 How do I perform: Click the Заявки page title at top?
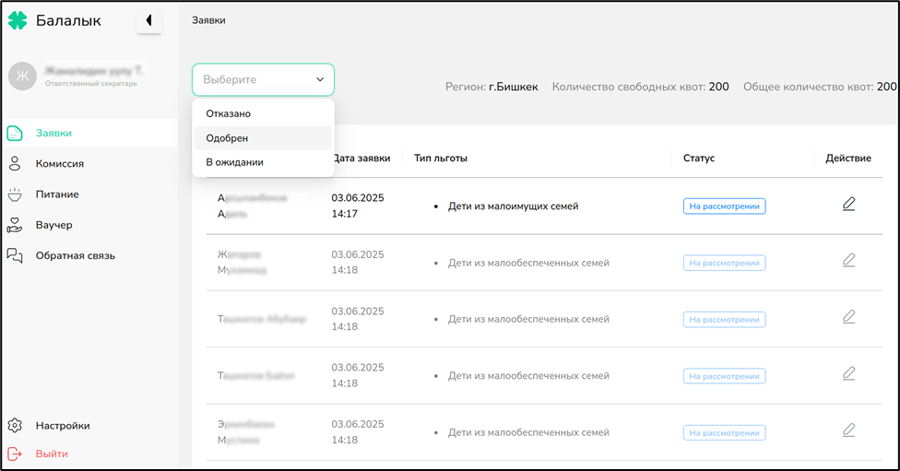click(208, 20)
